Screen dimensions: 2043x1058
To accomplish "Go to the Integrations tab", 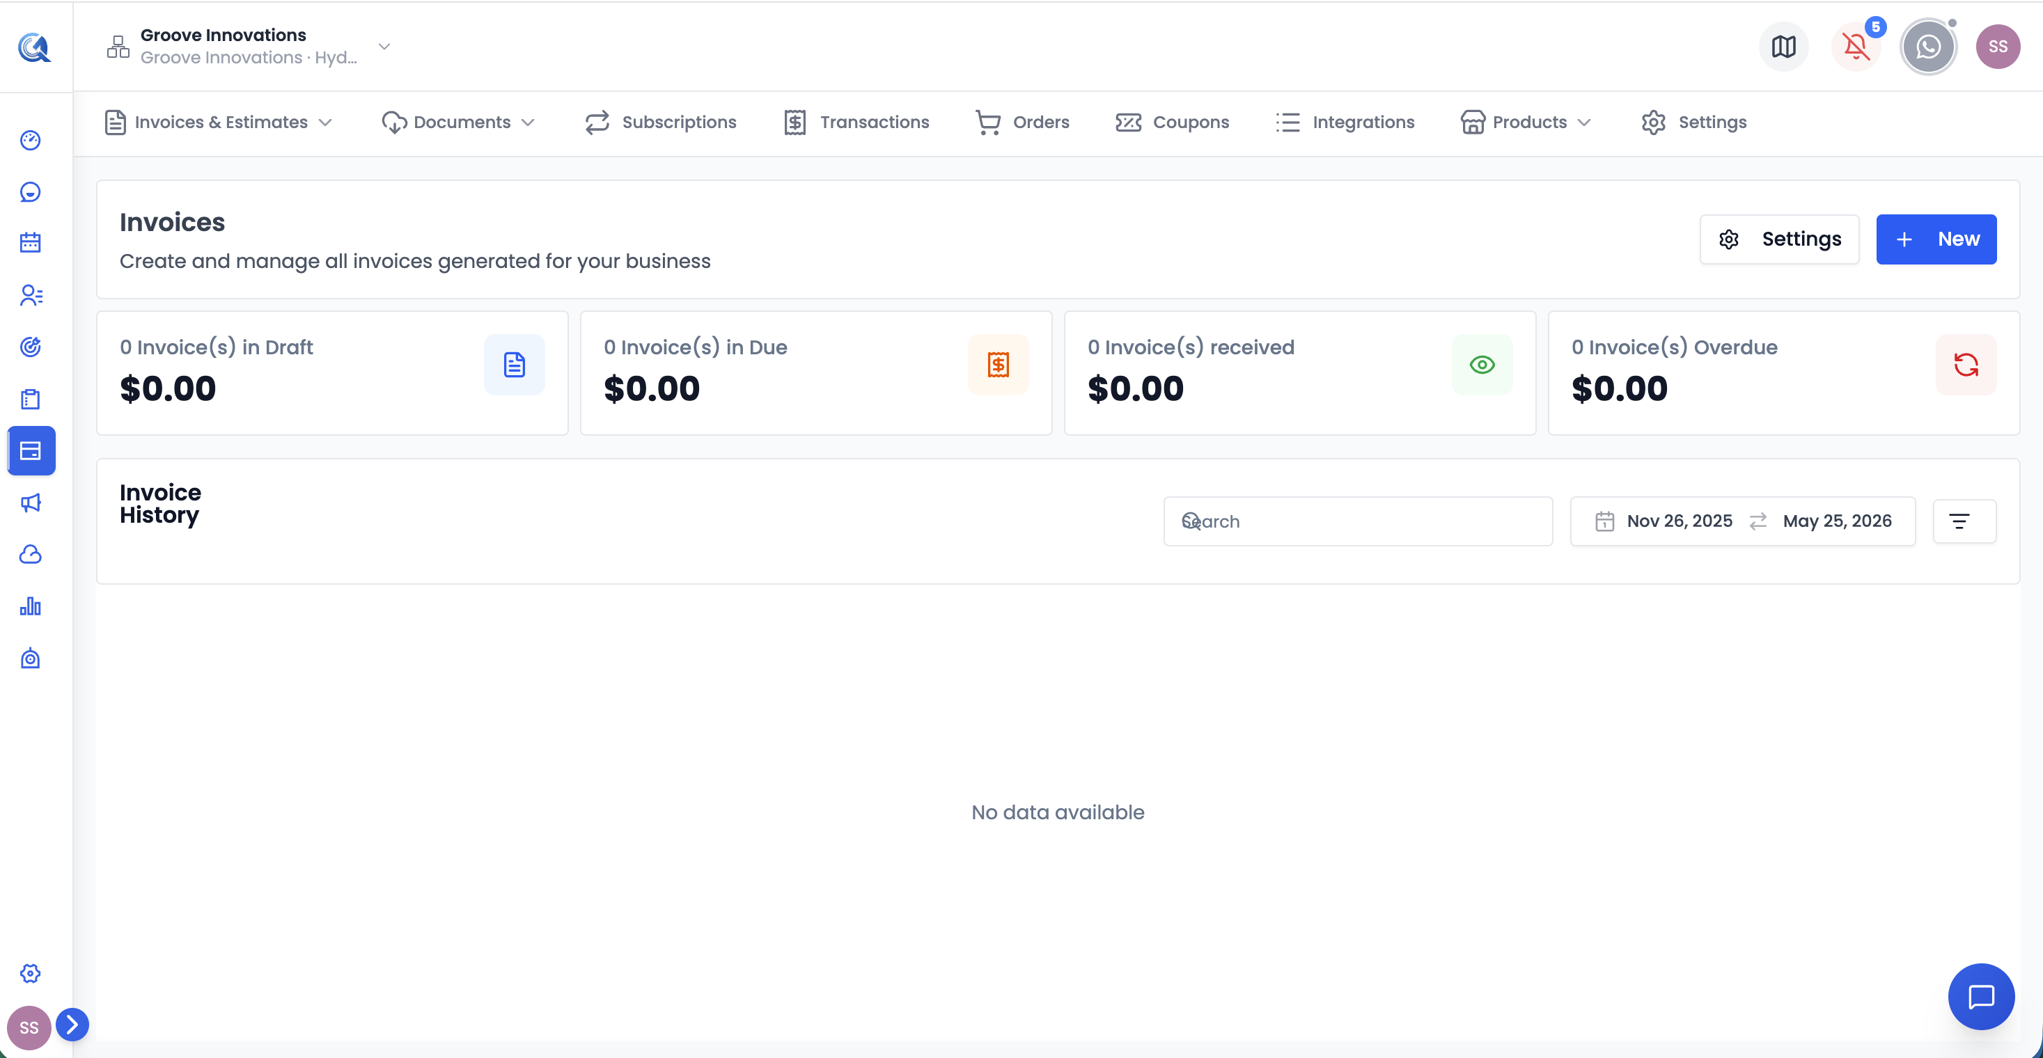I will pyautogui.click(x=1345, y=122).
